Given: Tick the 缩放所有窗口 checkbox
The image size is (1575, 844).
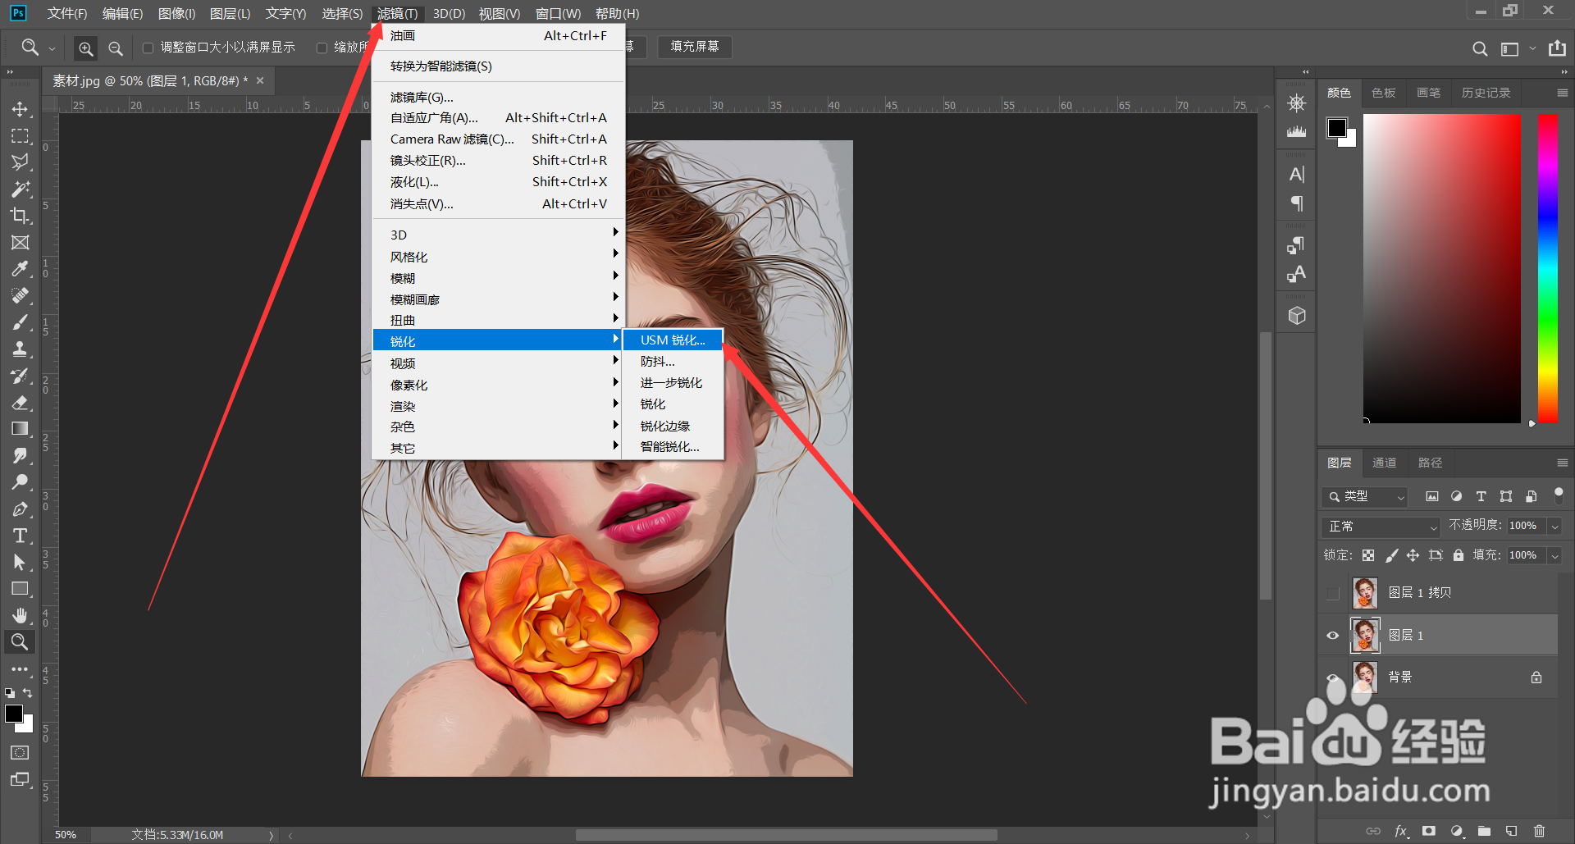Looking at the screenshot, I should pos(322,48).
